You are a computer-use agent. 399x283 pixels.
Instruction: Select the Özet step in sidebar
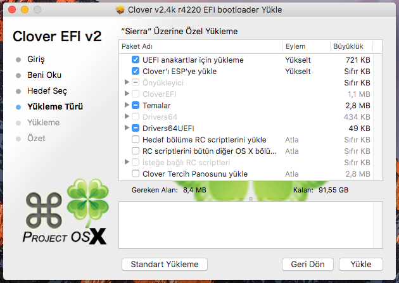pos(36,138)
